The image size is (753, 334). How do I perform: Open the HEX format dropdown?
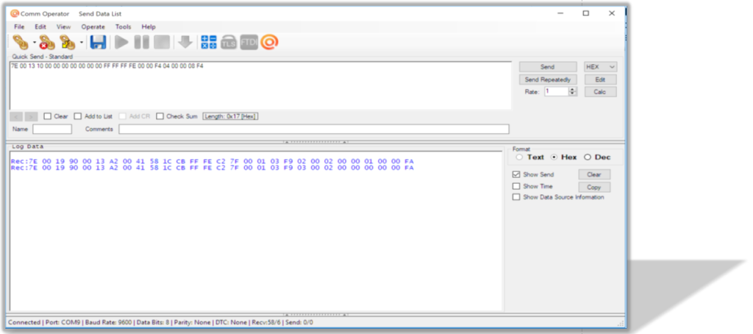click(x=600, y=67)
